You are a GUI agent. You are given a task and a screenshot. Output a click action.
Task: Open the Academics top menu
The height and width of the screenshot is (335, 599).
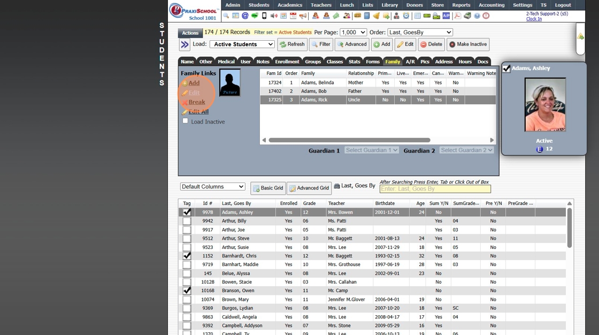(289, 5)
